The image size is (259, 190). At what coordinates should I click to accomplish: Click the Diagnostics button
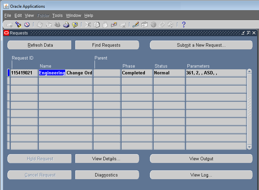107,175
